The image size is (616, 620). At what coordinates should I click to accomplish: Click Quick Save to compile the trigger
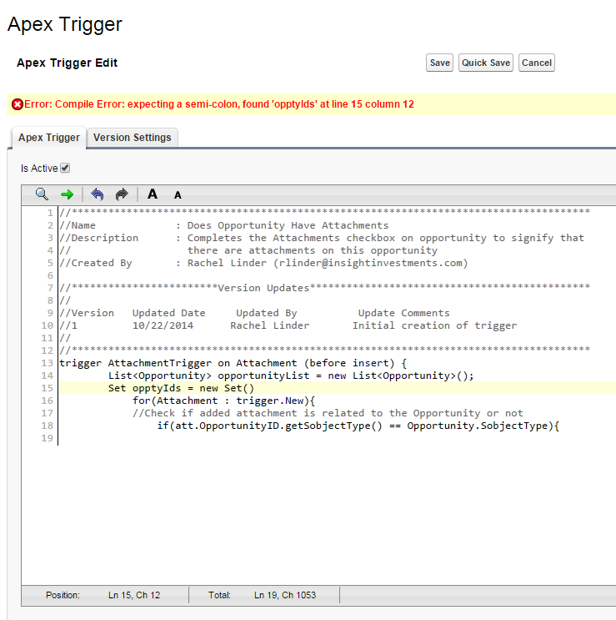point(486,63)
